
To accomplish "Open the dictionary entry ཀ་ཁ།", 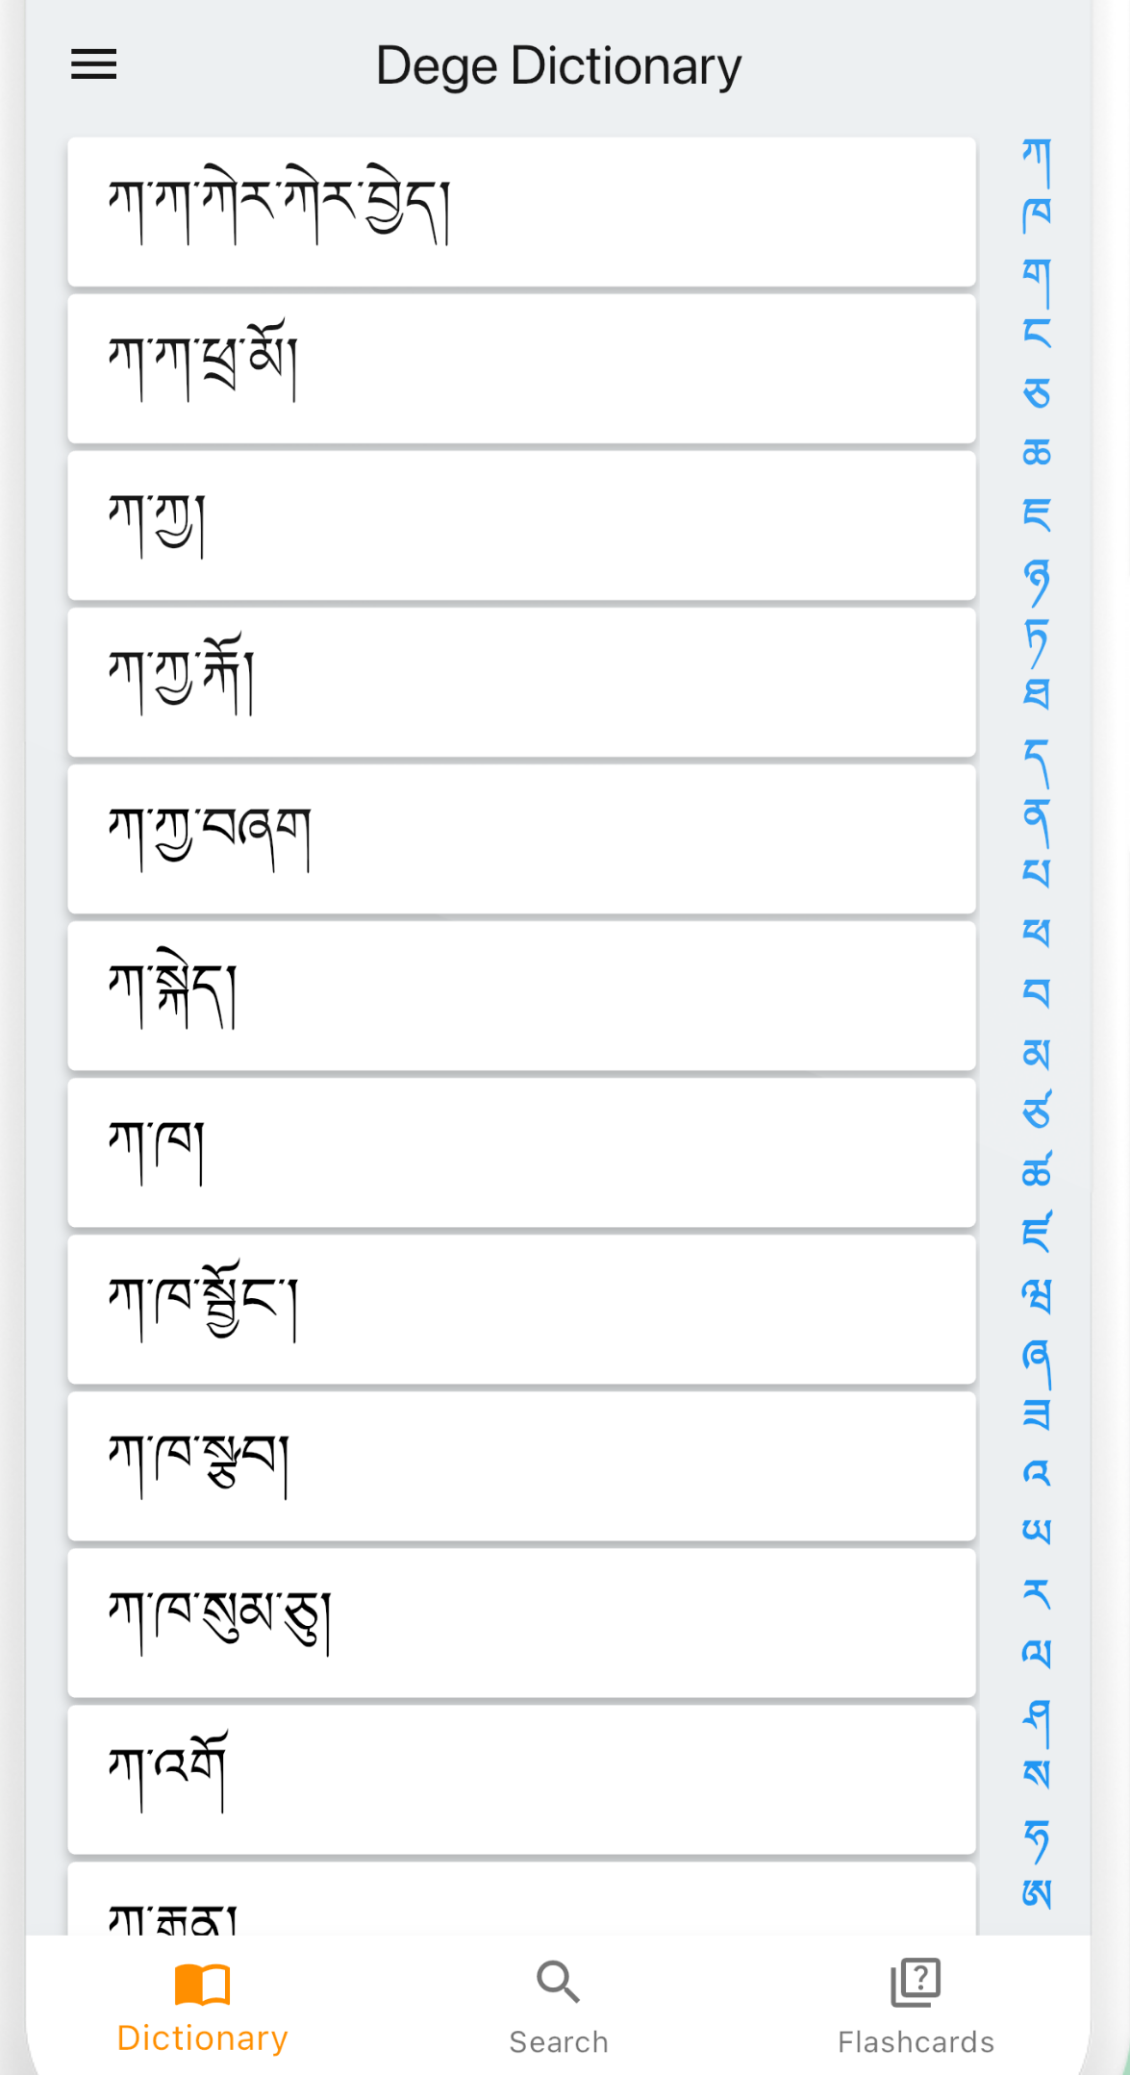I will coord(521,1152).
